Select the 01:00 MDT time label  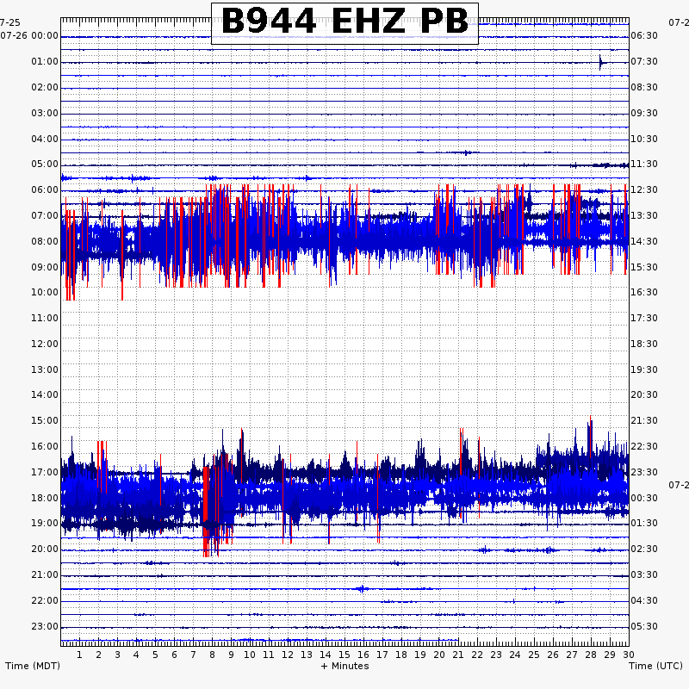[45, 61]
